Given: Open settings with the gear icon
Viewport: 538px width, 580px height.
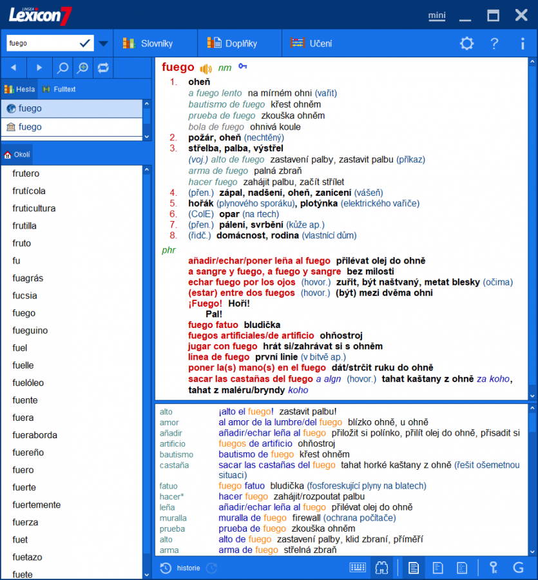Looking at the screenshot, I should (x=466, y=43).
